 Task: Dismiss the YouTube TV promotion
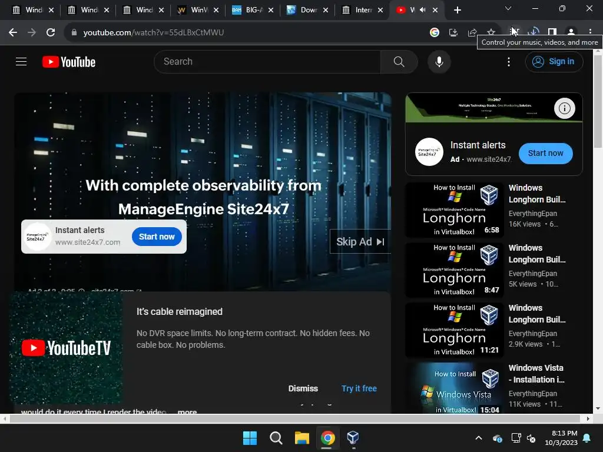(303, 388)
